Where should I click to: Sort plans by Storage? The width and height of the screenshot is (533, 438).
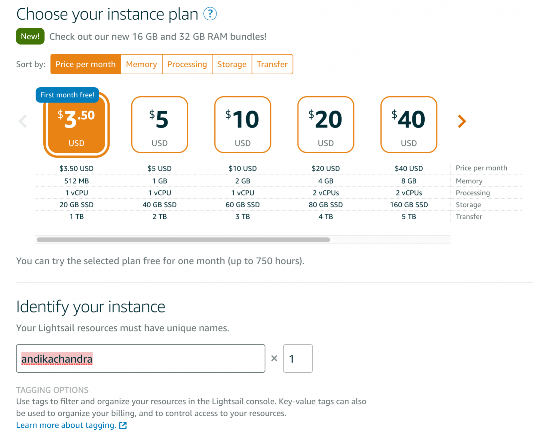coord(232,64)
